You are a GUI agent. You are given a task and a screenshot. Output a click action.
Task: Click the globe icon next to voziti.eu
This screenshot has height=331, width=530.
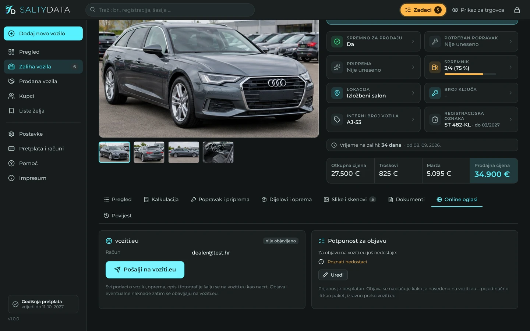(109, 241)
